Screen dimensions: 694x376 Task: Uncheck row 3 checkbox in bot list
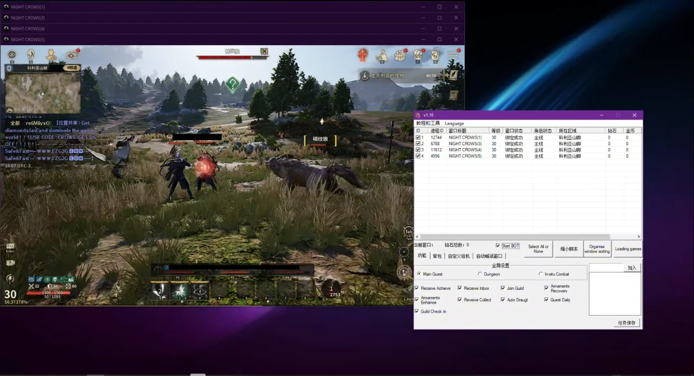pos(418,150)
